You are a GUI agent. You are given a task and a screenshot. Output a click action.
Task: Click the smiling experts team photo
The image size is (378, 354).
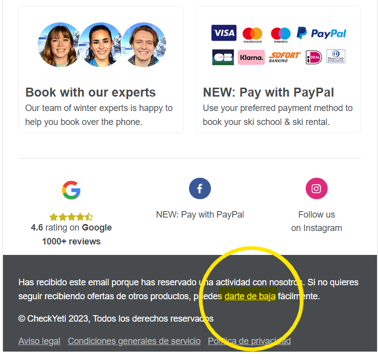[102, 45]
